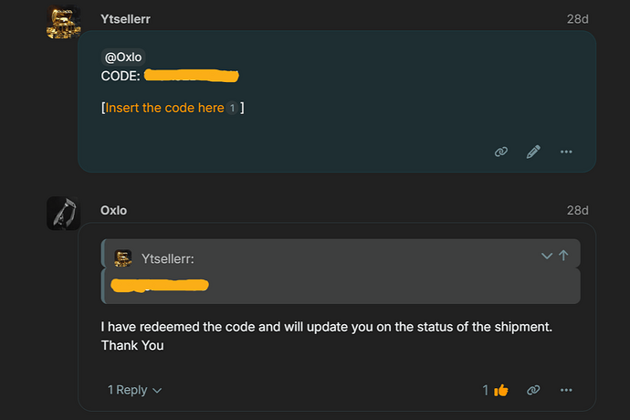Viewport: 630px width, 420px height.
Task: Click the @Oxlo mention tag
Action: click(x=123, y=58)
